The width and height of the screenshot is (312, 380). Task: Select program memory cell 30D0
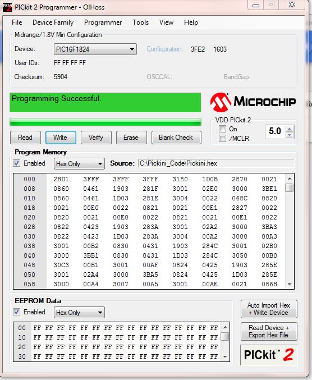coord(61,284)
